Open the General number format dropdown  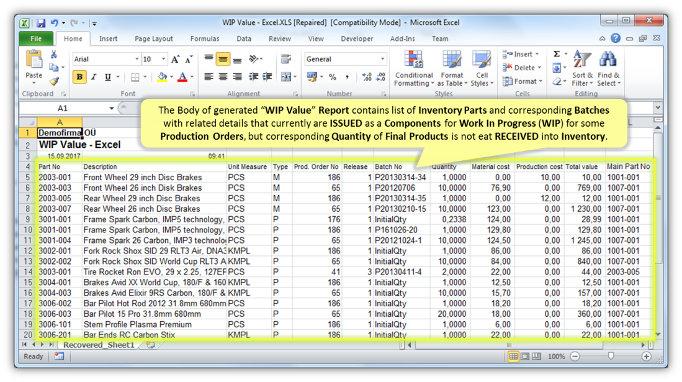(382, 59)
